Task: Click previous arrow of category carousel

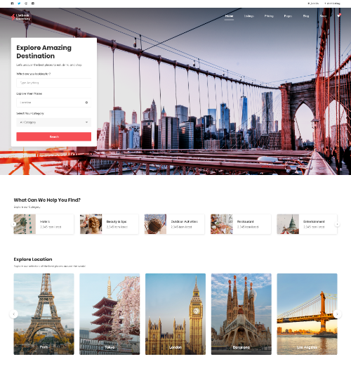Action: [x=14, y=224]
